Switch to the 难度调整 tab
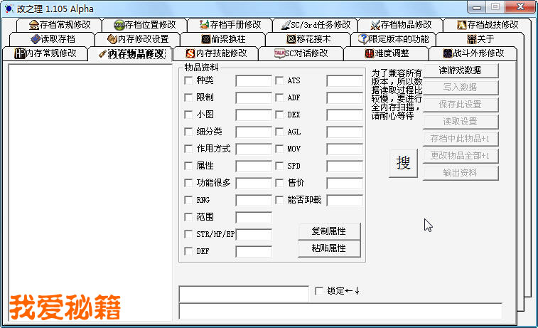 387,53
